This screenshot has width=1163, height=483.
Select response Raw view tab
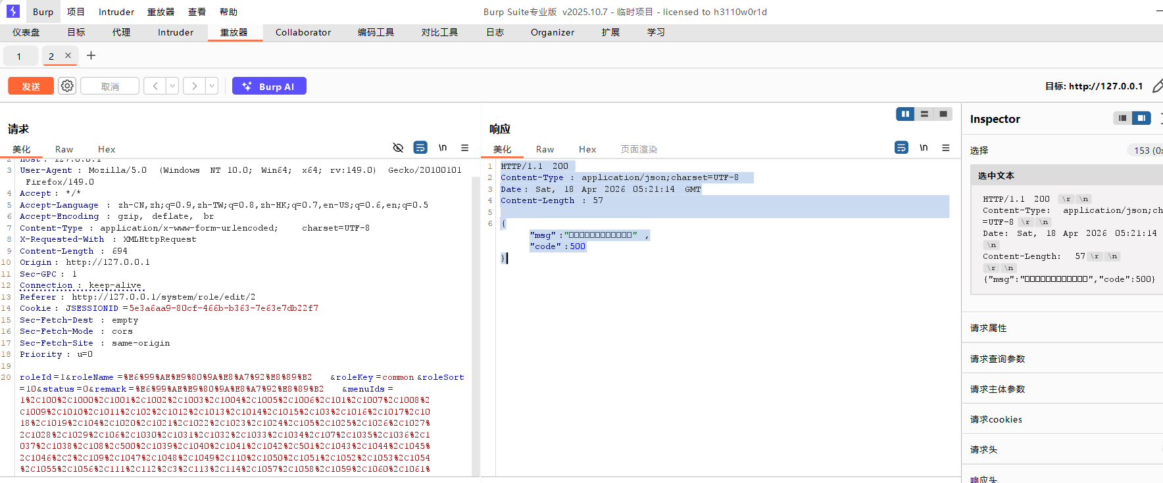pyautogui.click(x=545, y=149)
